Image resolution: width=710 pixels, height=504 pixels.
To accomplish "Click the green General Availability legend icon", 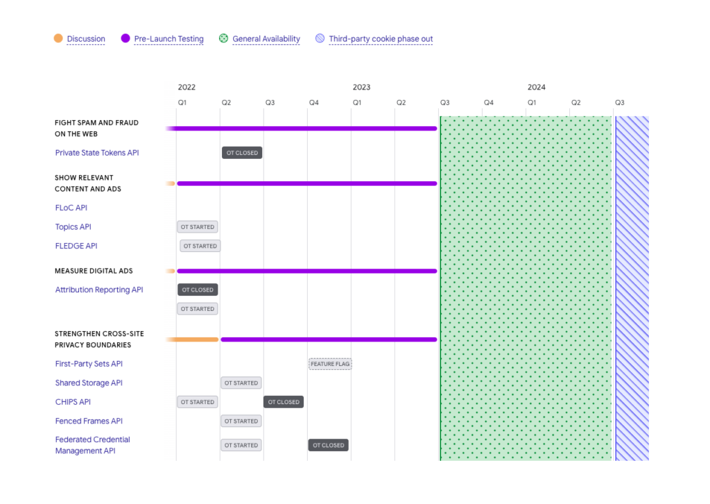I will [x=223, y=39].
